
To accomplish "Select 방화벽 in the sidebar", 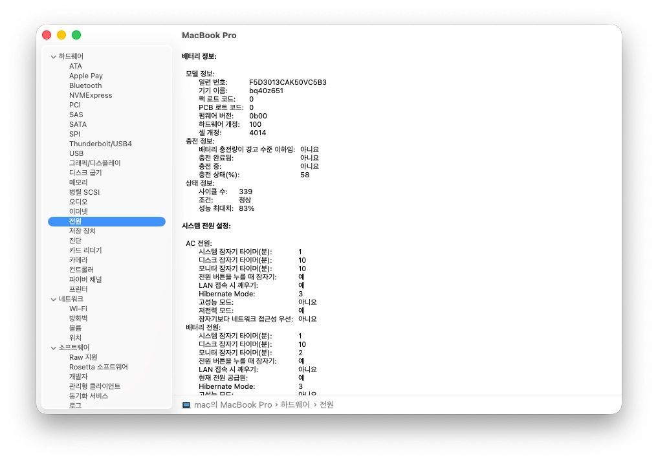I will pyautogui.click(x=78, y=318).
